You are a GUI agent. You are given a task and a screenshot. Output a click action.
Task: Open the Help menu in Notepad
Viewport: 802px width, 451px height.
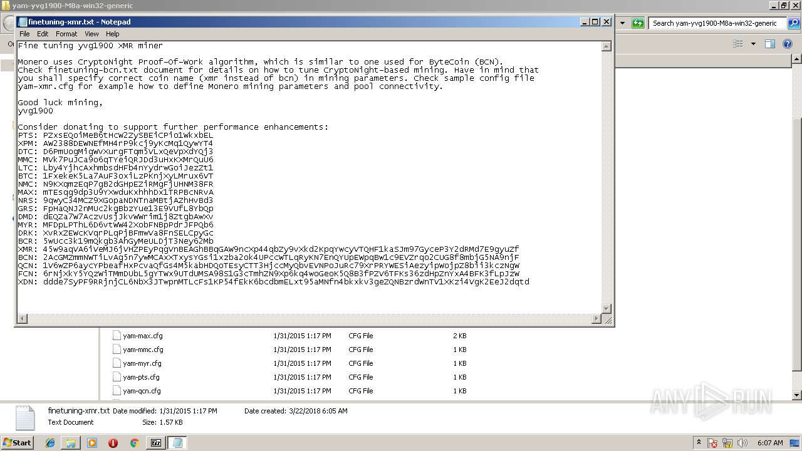(113, 34)
